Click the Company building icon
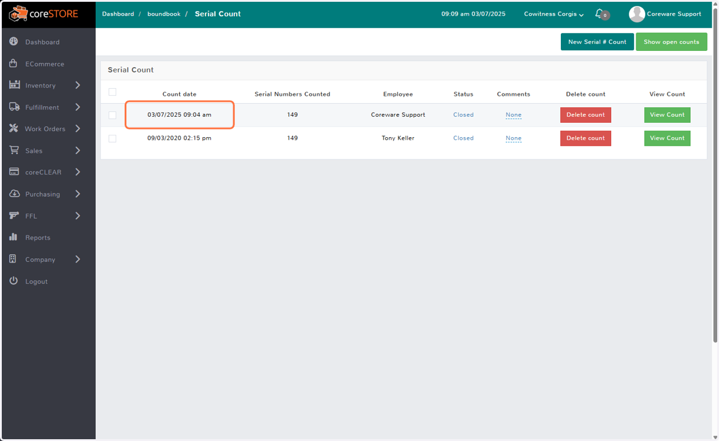This screenshot has height=441, width=719. click(13, 259)
